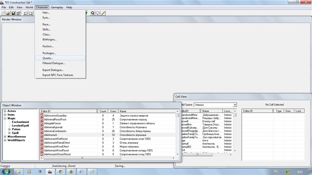The image size is (312, 175).
Task: Open the Quests 'Q' toolbar icon
Action: [x=92, y=13]
